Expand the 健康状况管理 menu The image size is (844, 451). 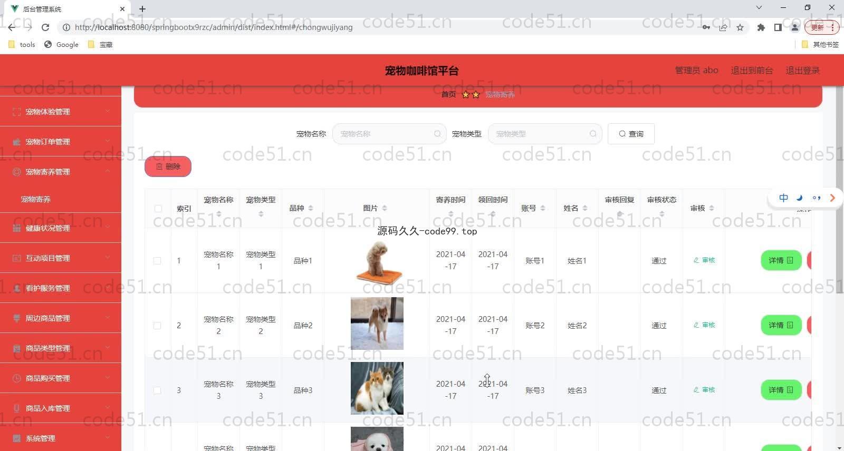pos(61,228)
